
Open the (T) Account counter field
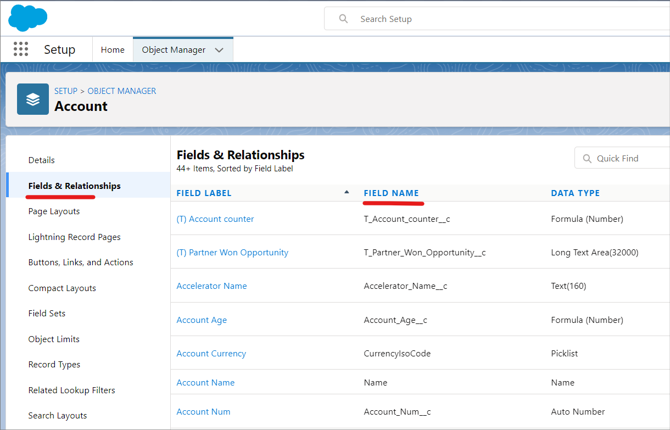point(215,219)
